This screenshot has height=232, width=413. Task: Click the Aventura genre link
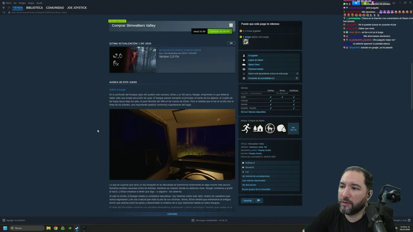tap(254, 147)
